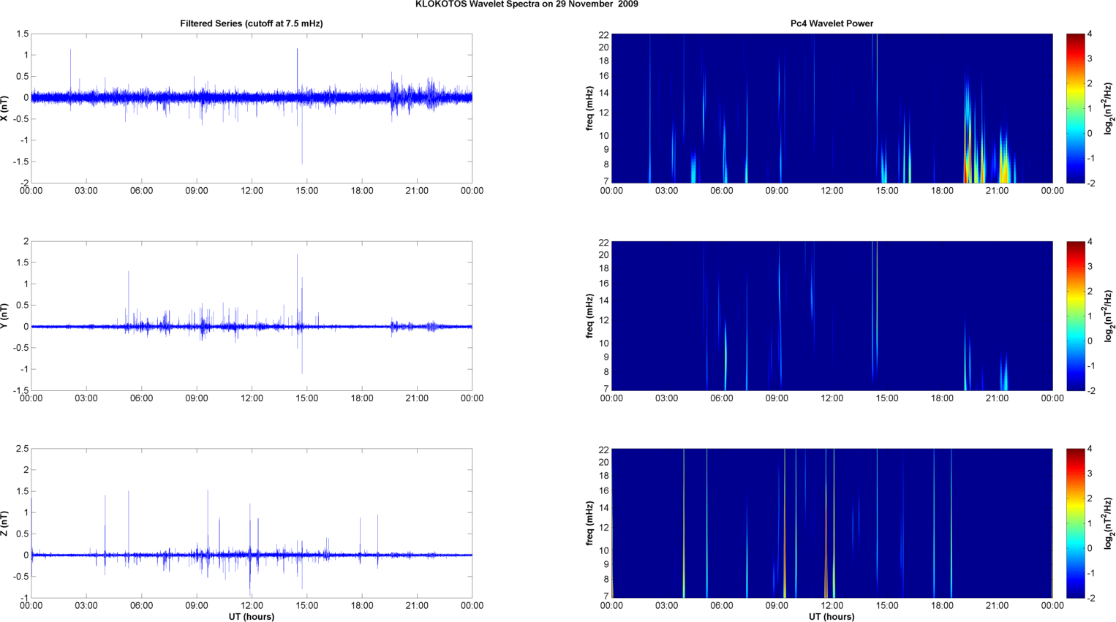Select freq (mHz) label of top spectrogram

point(589,108)
